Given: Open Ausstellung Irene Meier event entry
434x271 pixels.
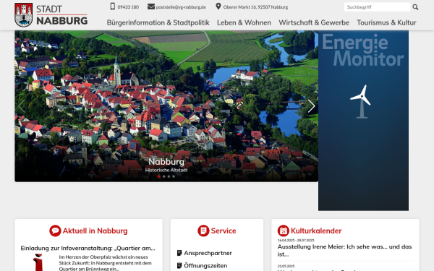Looking at the screenshot, I should [x=344, y=250].
